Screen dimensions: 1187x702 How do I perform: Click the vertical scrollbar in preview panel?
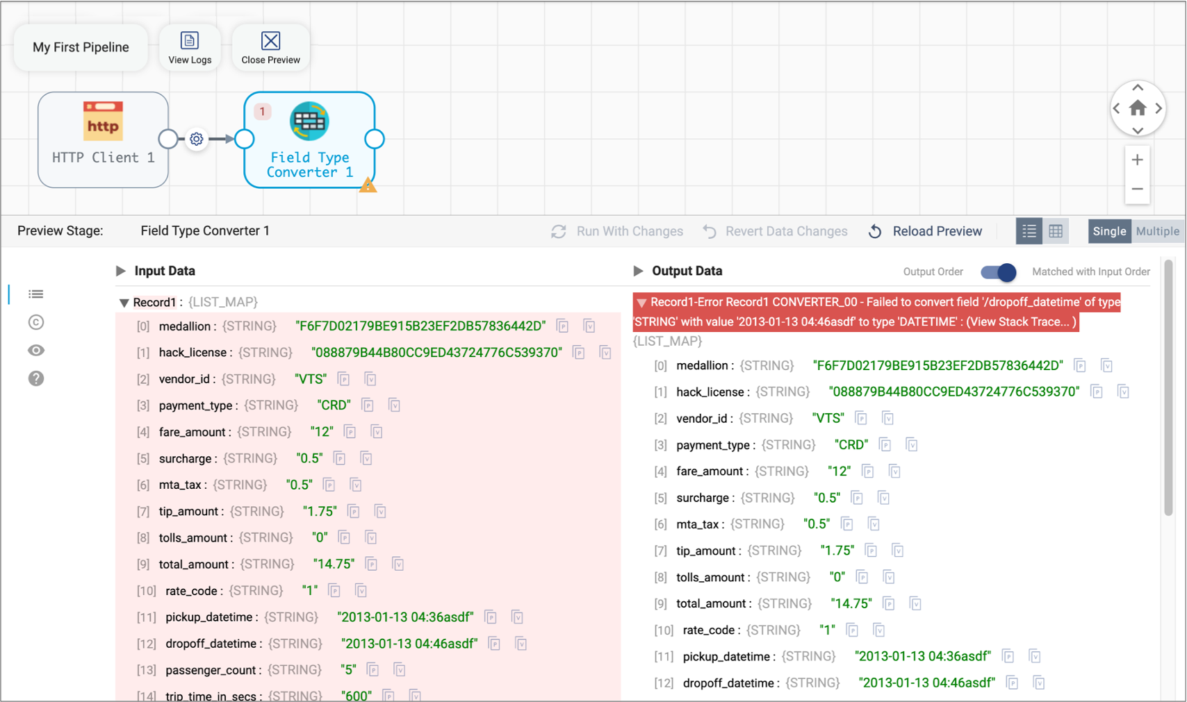pos(1168,389)
